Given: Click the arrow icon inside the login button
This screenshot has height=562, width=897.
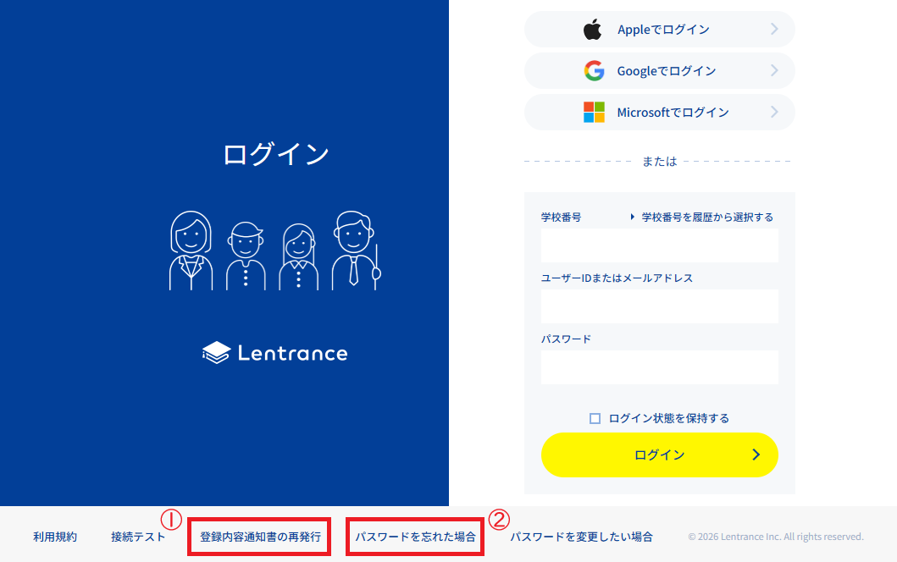Looking at the screenshot, I should 756,455.
